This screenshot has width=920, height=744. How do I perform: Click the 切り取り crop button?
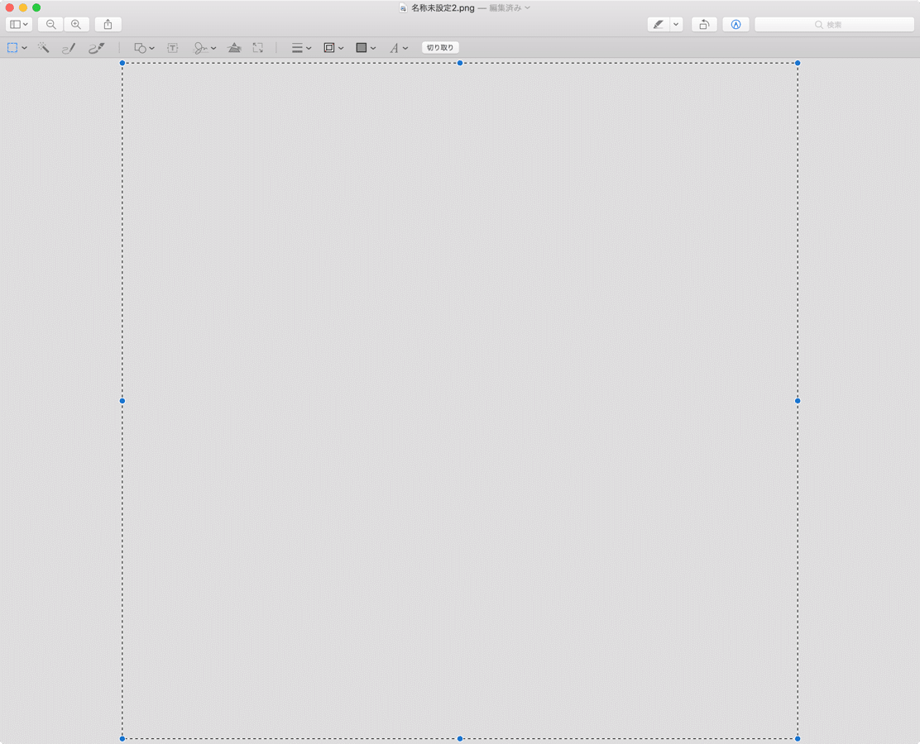(x=440, y=47)
